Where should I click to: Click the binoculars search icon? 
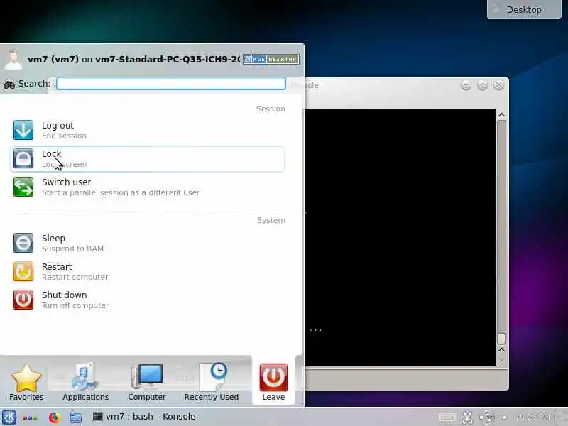(9, 84)
